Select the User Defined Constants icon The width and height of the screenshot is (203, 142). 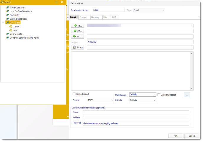pyautogui.click(x=7, y=11)
